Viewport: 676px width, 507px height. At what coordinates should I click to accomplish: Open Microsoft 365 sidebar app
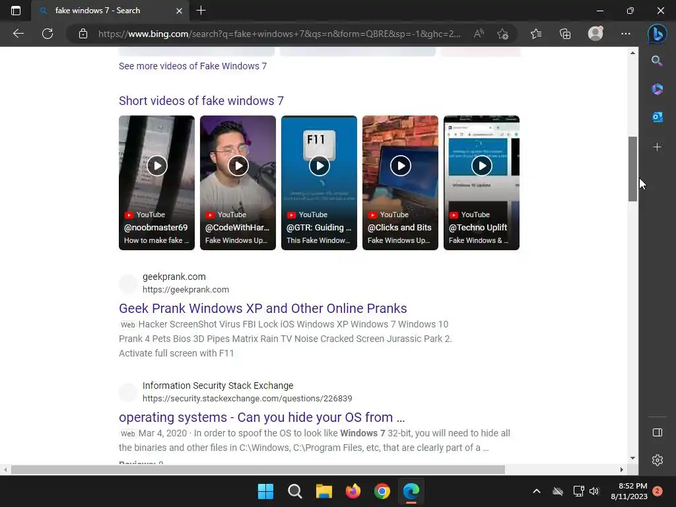(657, 89)
